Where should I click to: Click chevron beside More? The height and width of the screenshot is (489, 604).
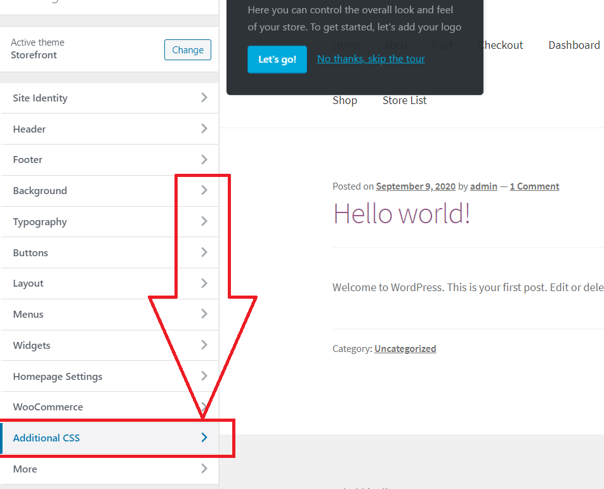point(204,469)
